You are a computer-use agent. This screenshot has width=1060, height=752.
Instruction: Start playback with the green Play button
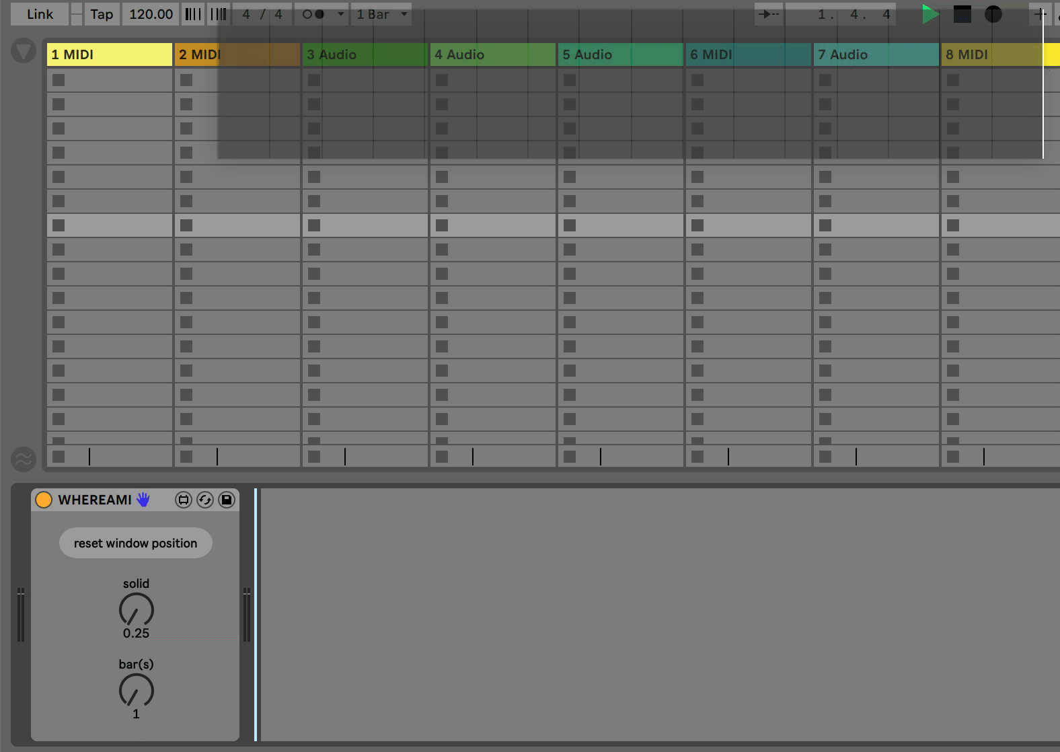[x=930, y=14]
